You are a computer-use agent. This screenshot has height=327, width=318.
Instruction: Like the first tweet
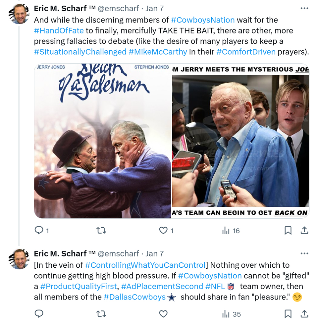(x=166, y=231)
